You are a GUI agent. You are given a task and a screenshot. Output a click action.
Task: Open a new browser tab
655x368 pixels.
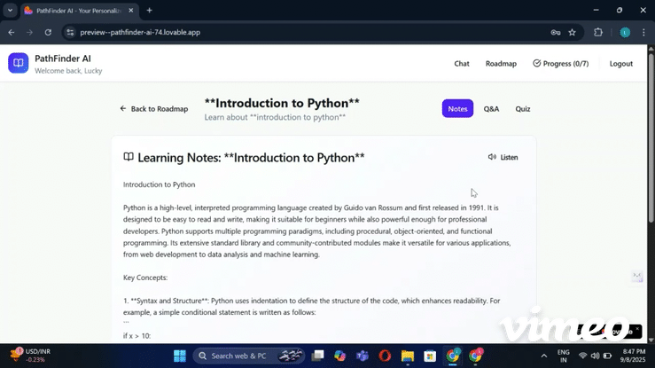tap(149, 11)
